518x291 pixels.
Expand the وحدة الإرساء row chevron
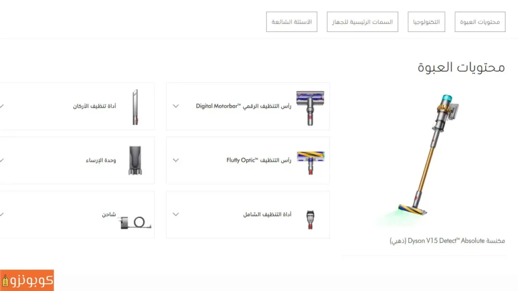2,160
